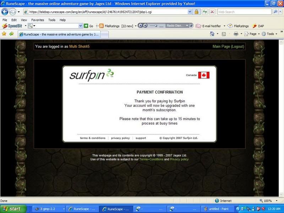Viewport: 284px width, 213px height.
Task: Click the Surfpin logo
Action: pos(92,75)
